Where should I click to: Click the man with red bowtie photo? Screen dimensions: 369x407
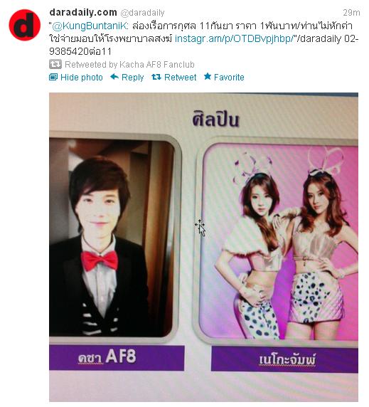[112, 238]
